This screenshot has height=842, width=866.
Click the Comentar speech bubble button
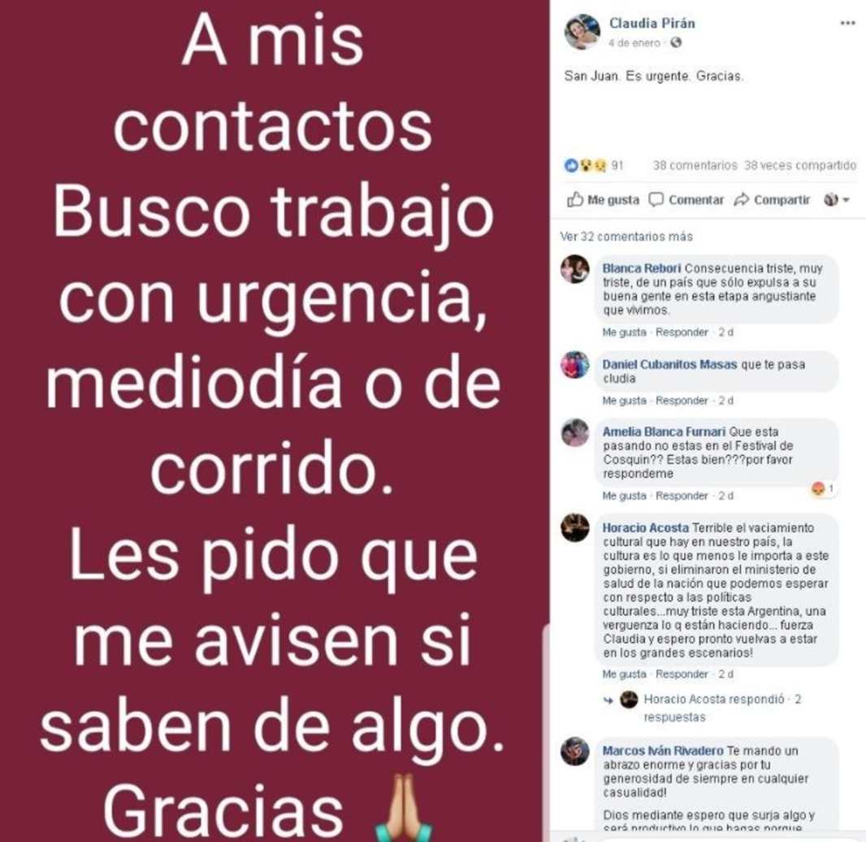coord(686,199)
